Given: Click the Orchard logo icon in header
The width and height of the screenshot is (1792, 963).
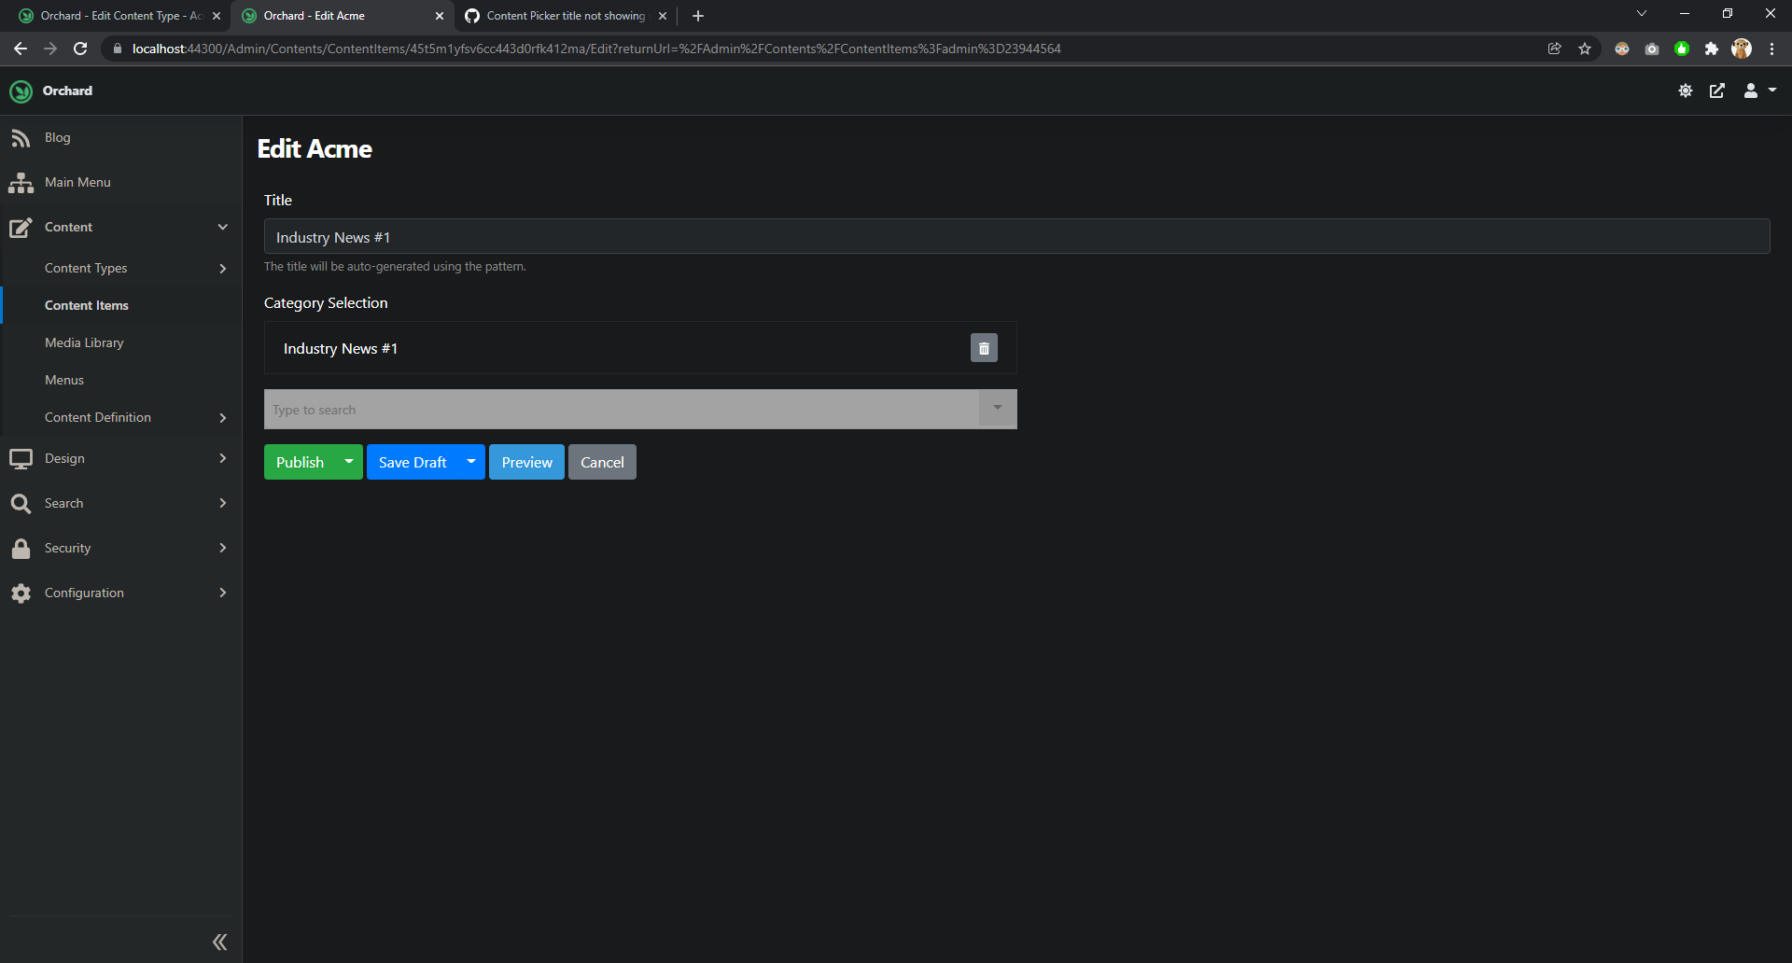Looking at the screenshot, I should (x=21, y=91).
